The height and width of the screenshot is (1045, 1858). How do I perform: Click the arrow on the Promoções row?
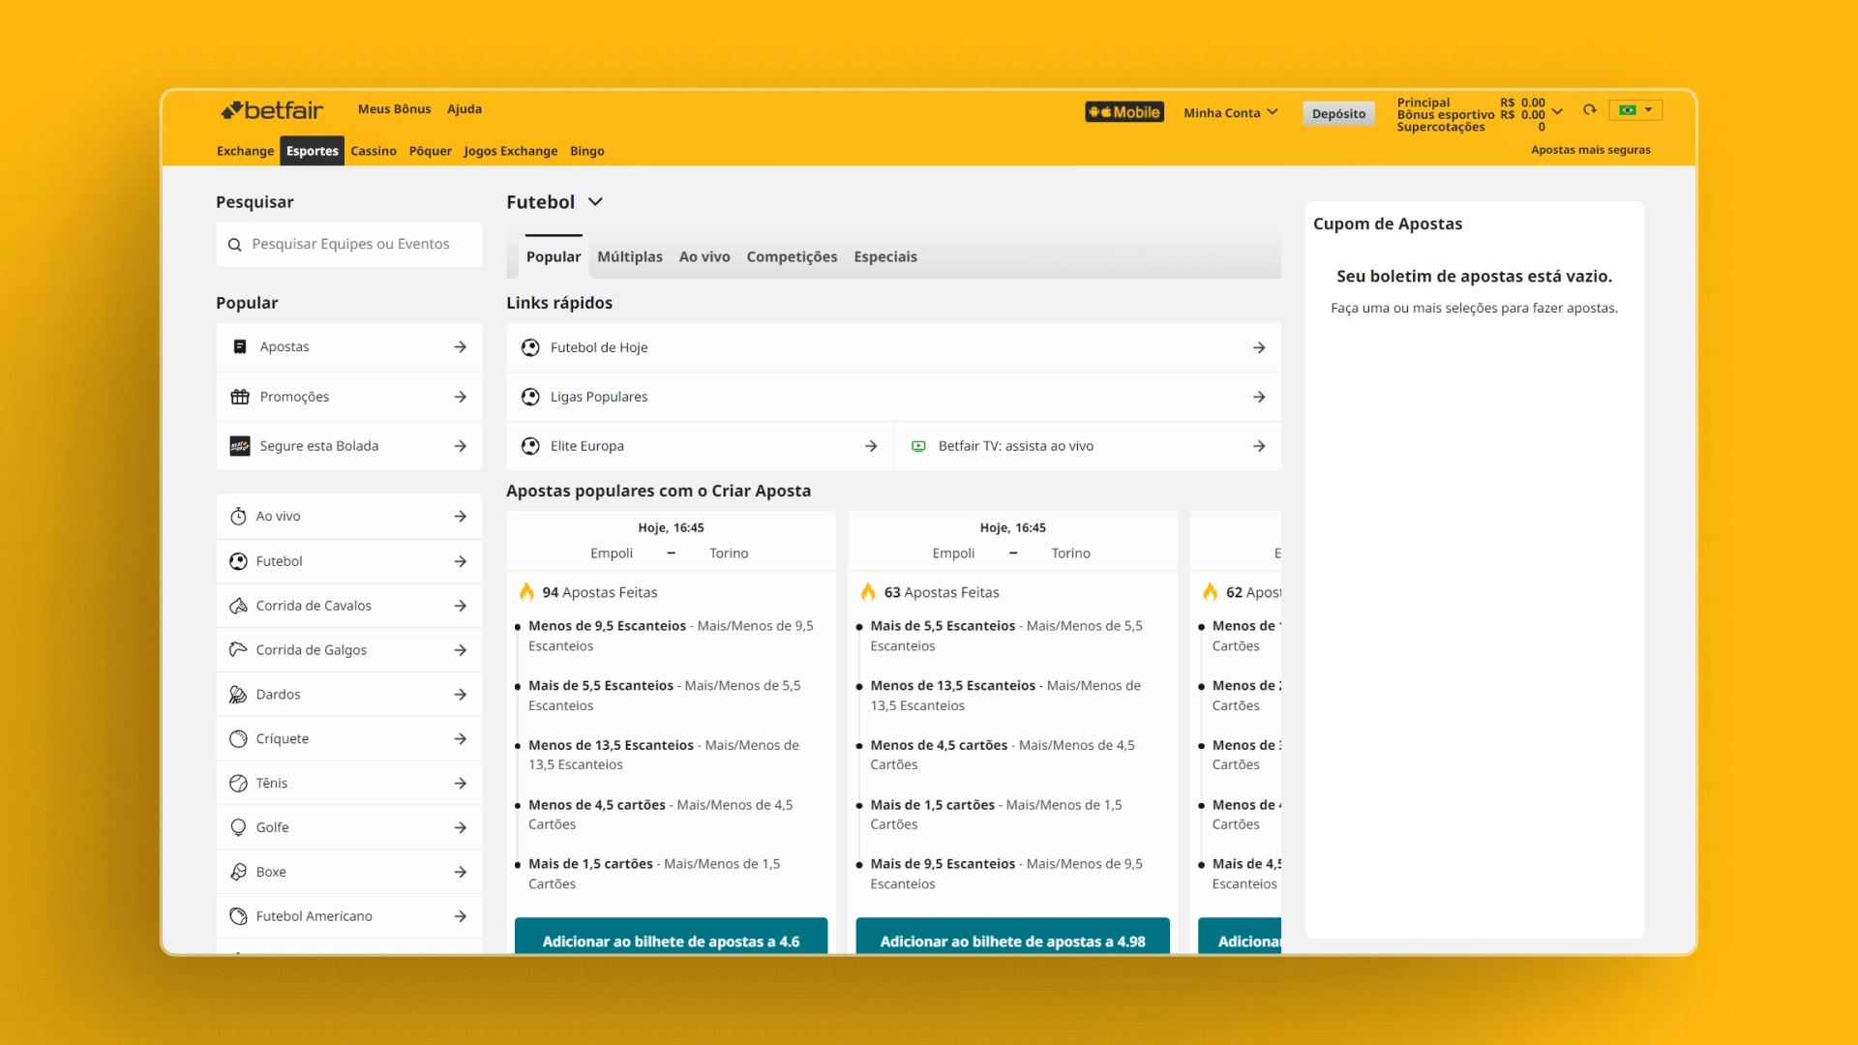pos(461,397)
